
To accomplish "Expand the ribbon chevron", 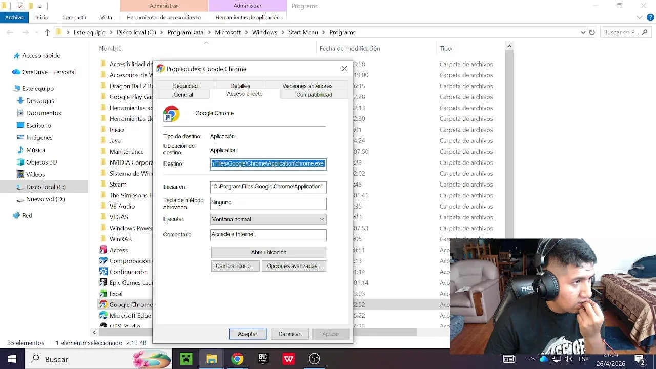I will pos(639,17).
